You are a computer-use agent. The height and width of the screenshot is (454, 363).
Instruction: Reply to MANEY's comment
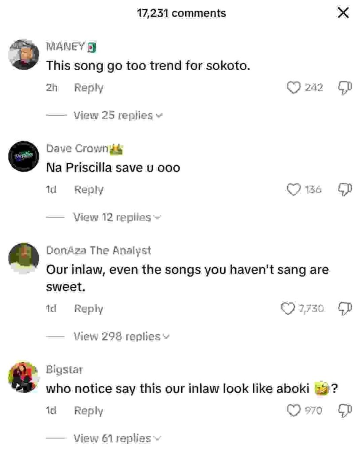[x=89, y=88]
